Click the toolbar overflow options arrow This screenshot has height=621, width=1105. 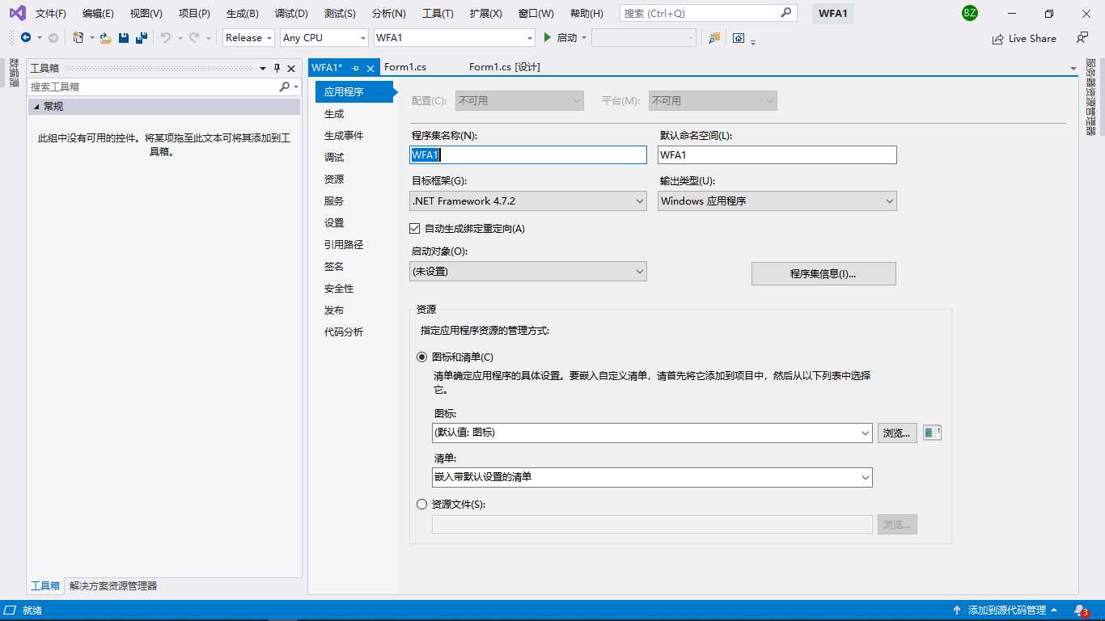(x=753, y=42)
